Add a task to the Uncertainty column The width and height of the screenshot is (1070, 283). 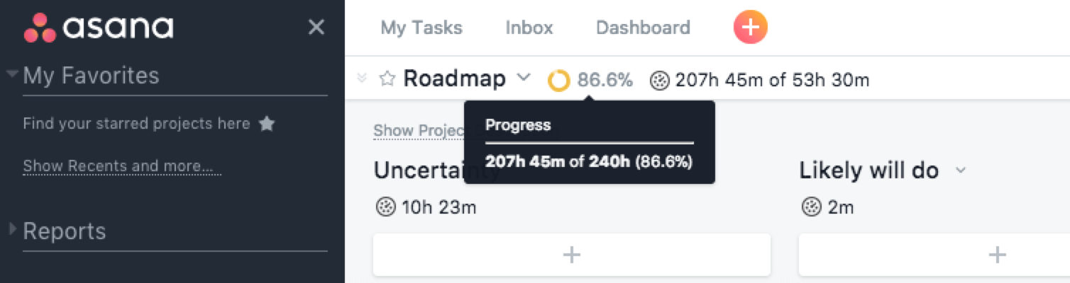[x=571, y=255]
